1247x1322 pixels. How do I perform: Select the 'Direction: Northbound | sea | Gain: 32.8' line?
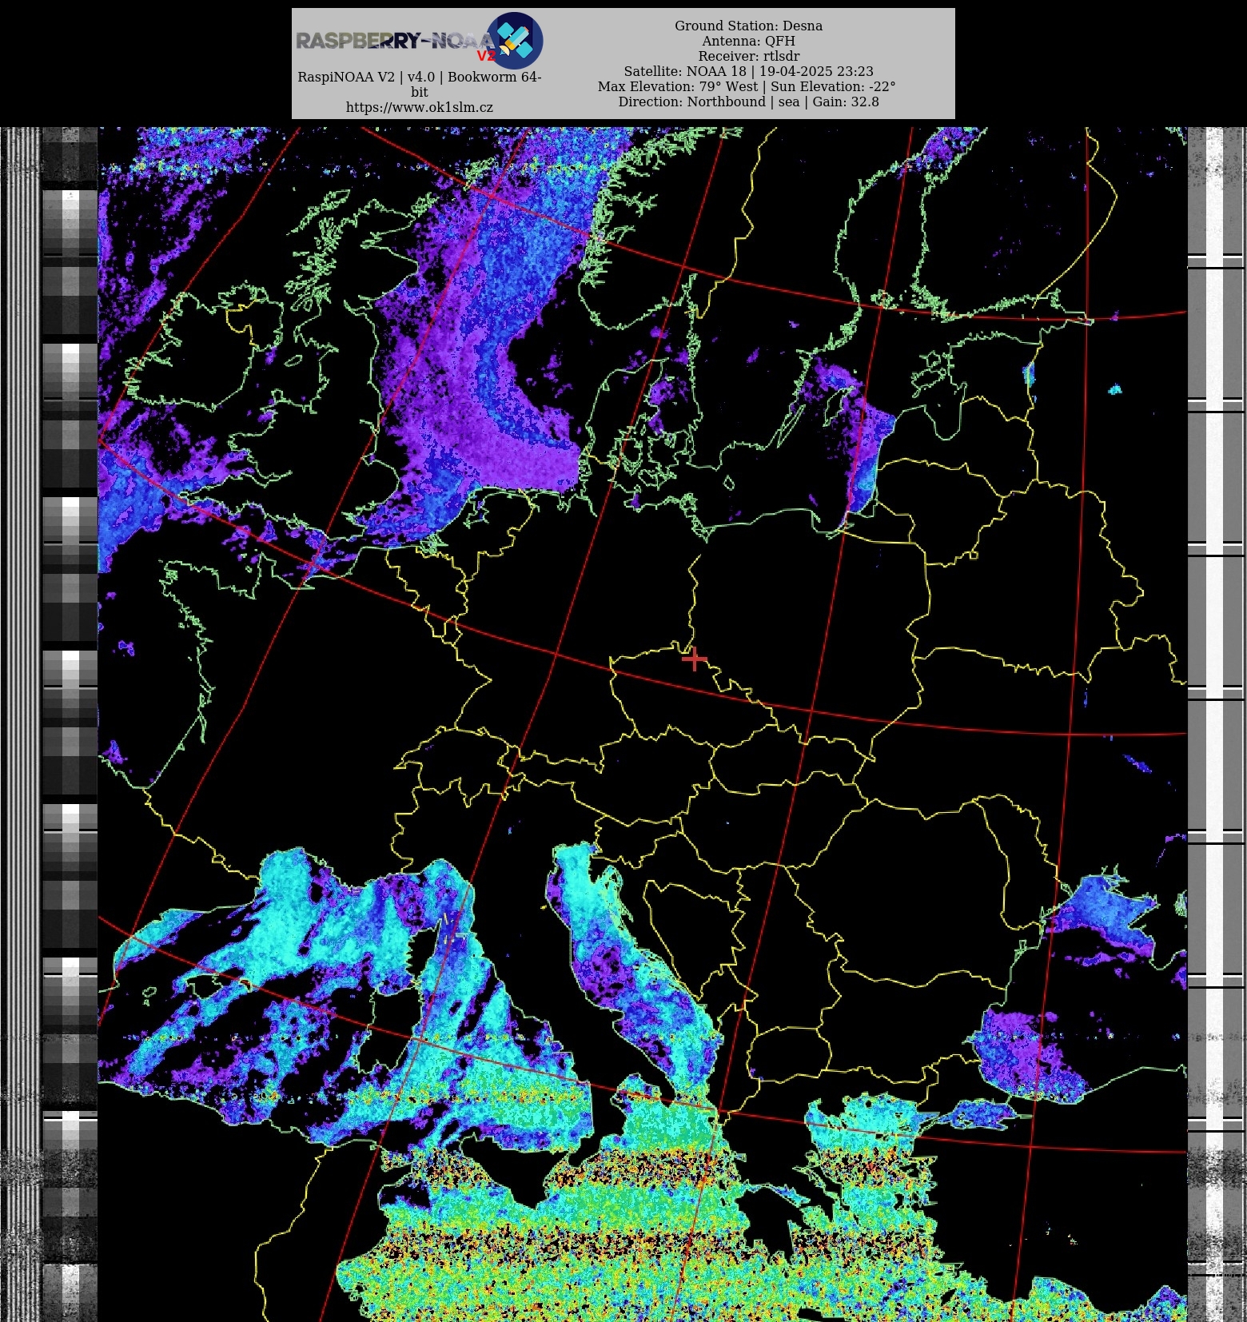(748, 102)
